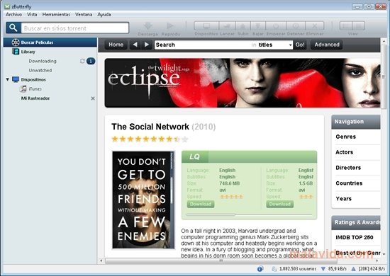
Task: Click the Home button
Action: point(116,45)
